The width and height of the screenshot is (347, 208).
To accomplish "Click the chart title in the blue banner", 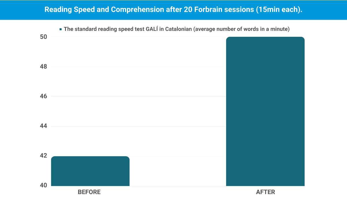I will coord(173,10).
